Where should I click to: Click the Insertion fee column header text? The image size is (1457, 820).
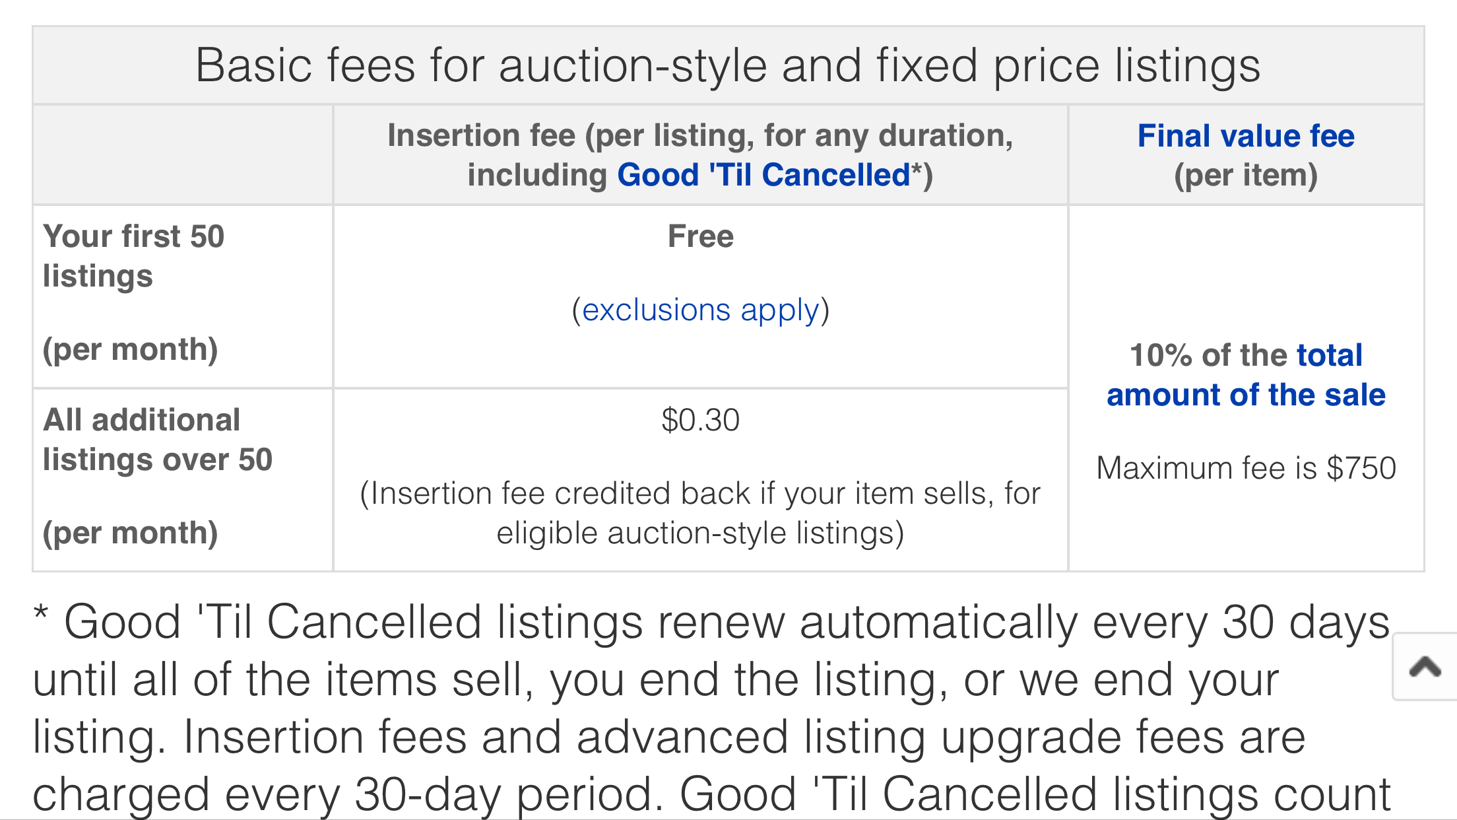point(700,155)
